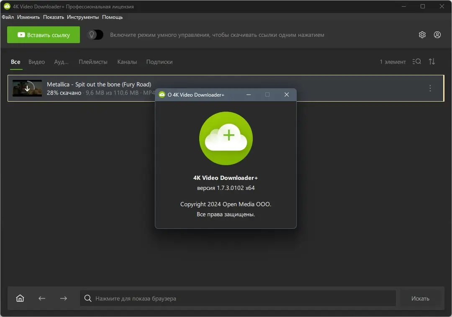The image size is (452, 317).
Task: Select Metallica - Spit out the bone title
Action: coord(99,84)
